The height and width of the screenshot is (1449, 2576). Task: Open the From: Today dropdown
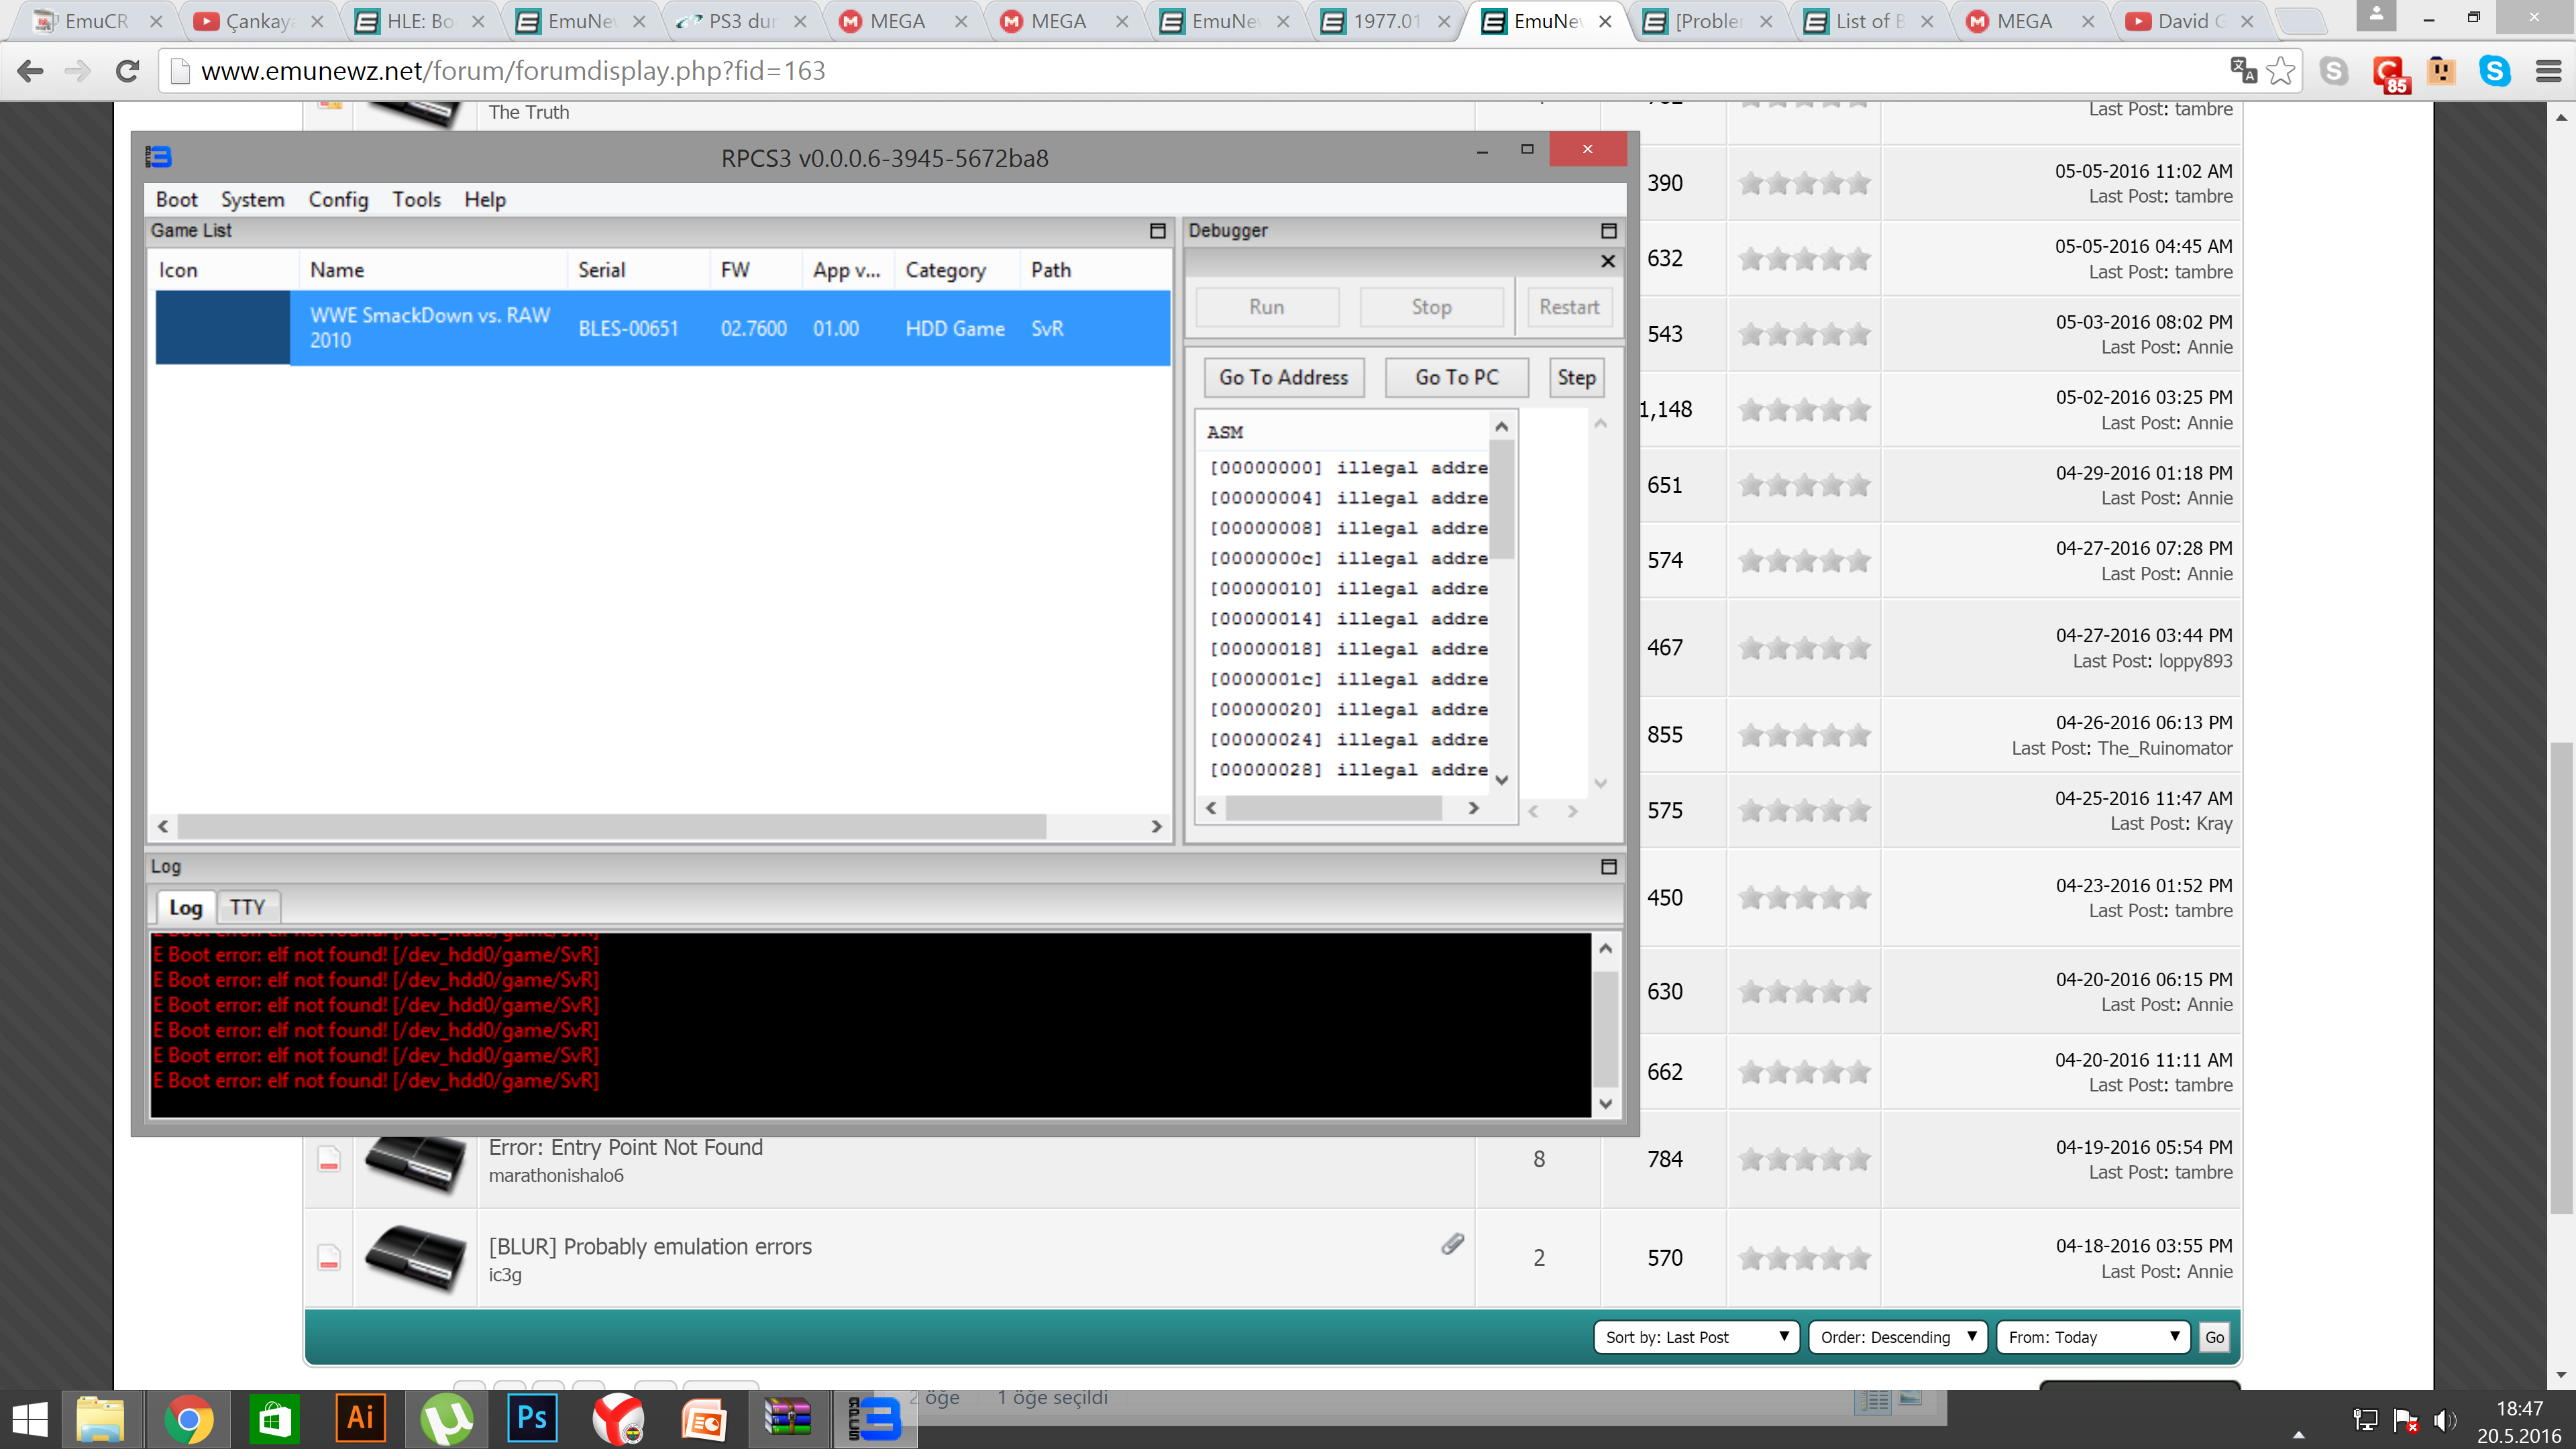2093,1337
